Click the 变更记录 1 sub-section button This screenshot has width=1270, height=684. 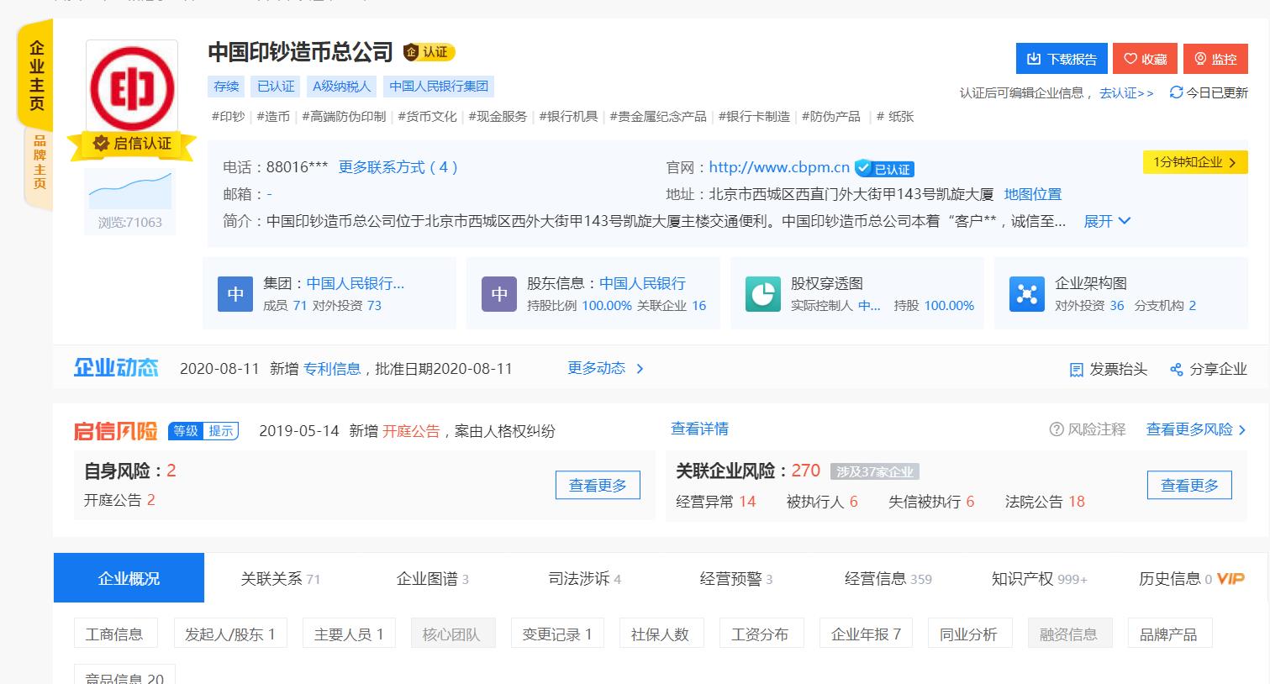pyautogui.click(x=557, y=634)
